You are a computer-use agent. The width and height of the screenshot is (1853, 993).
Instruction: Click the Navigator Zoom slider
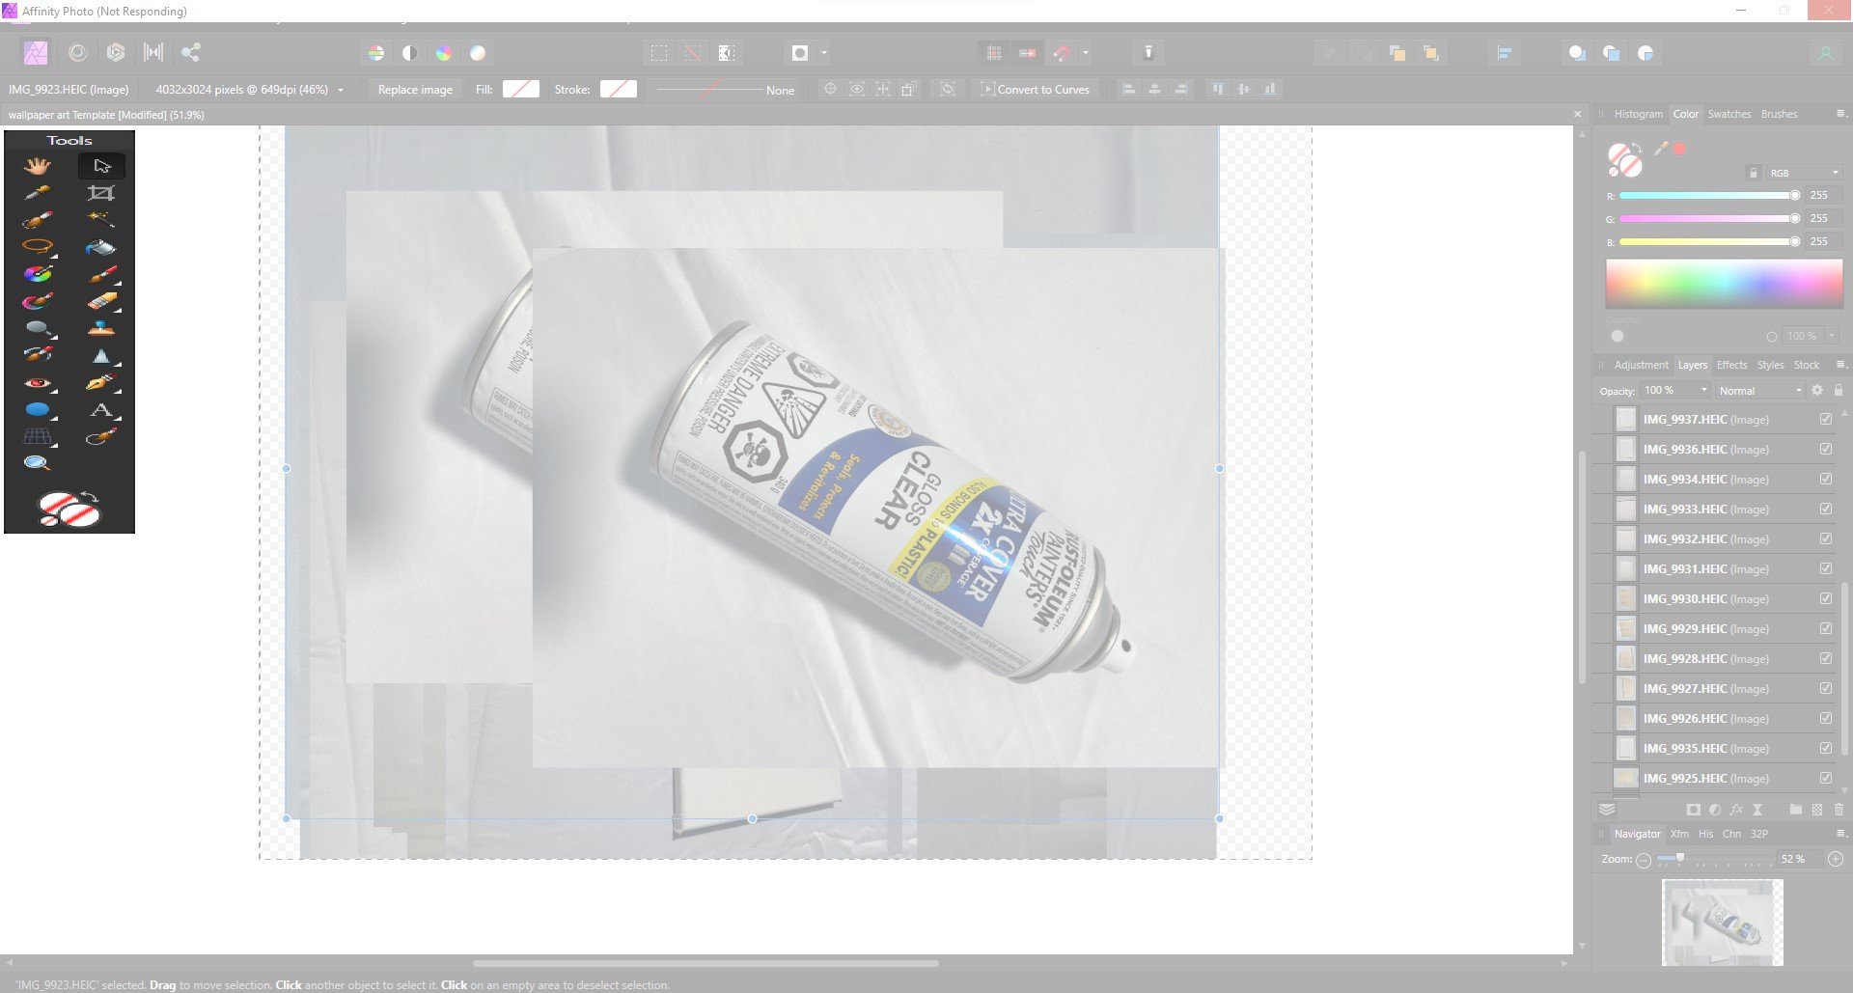[x=1713, y=859]
